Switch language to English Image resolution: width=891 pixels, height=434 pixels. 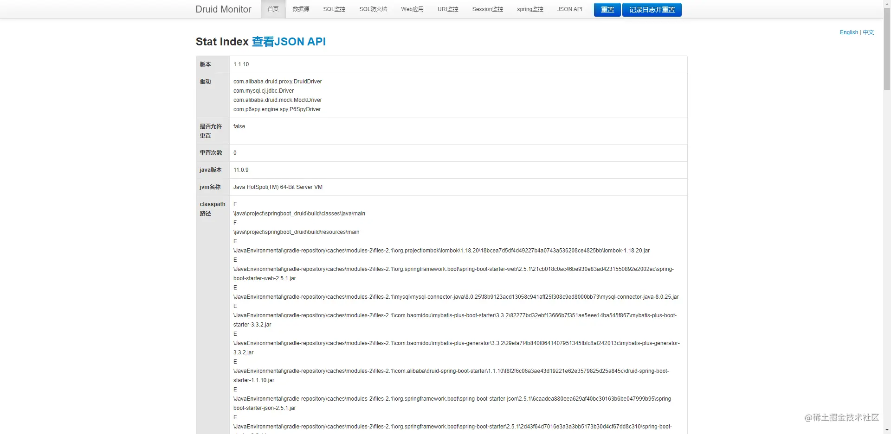coord(849,32)
